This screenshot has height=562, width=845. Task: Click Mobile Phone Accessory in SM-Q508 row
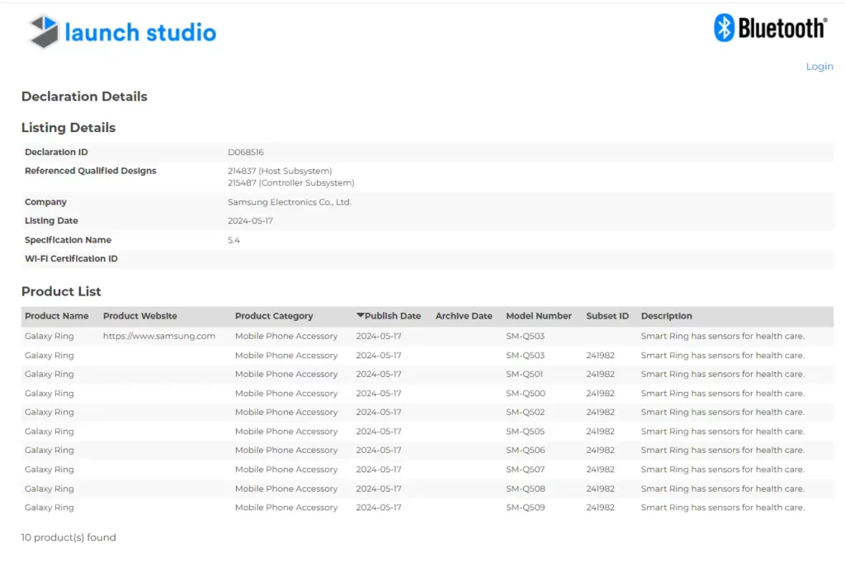point(286,489)
